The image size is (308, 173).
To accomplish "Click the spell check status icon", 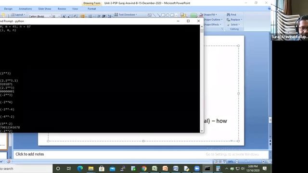I will 8,161.
